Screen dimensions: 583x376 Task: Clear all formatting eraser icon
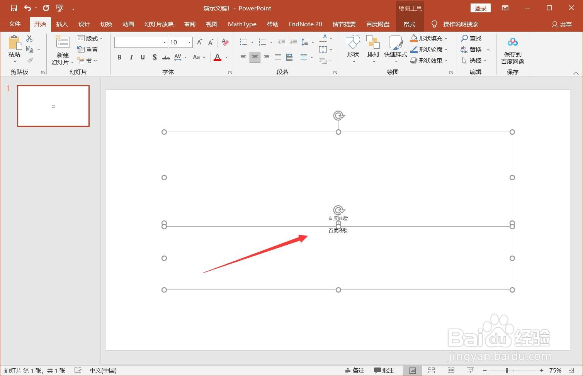pos(225,42)
